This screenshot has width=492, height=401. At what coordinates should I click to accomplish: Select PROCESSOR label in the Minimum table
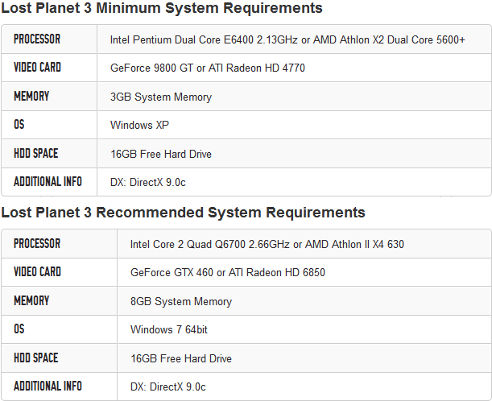point(37,39)
